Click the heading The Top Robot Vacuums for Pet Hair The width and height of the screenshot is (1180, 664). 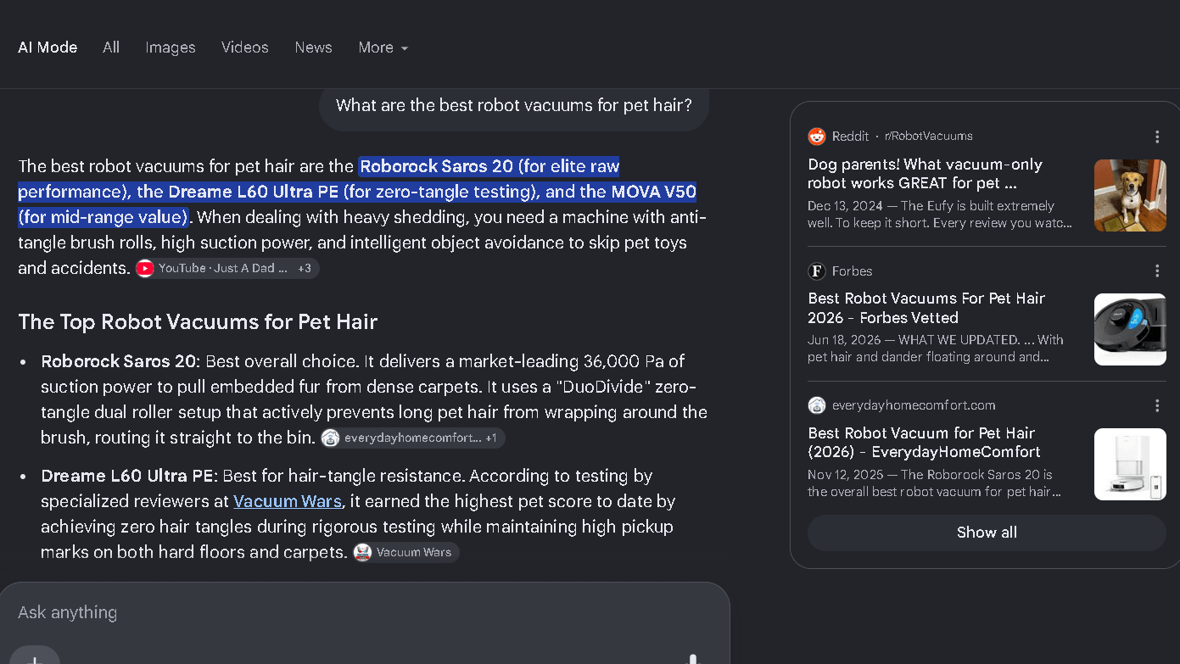click(198, 322)
